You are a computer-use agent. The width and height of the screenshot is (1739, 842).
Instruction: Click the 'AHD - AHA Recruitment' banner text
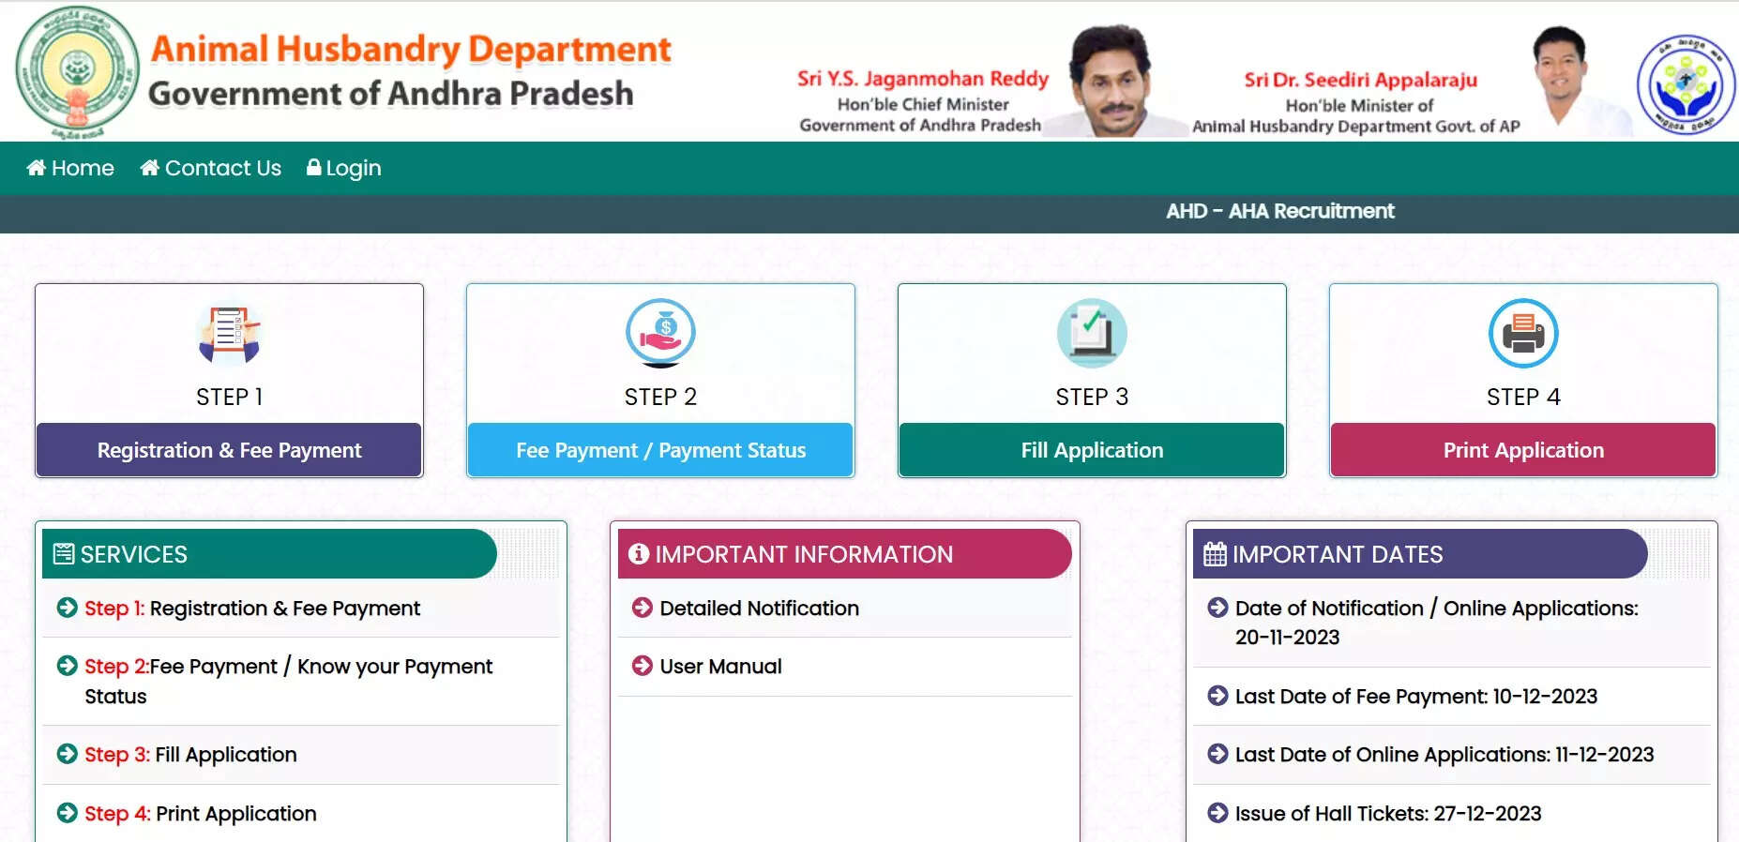point(1280,211)
